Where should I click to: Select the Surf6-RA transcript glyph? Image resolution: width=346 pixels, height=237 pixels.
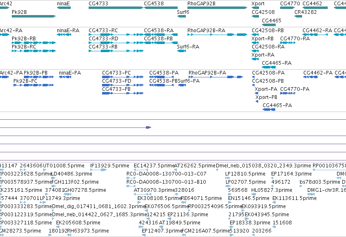[181, 51]
